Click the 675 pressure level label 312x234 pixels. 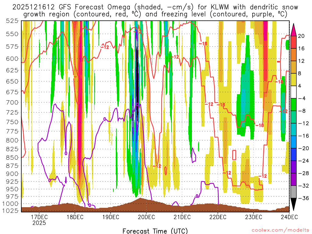tap(12, 92)
